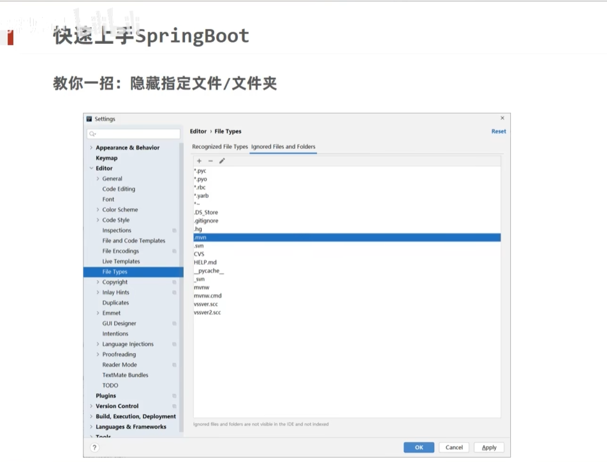Click the Apply button

pos(489,447)
